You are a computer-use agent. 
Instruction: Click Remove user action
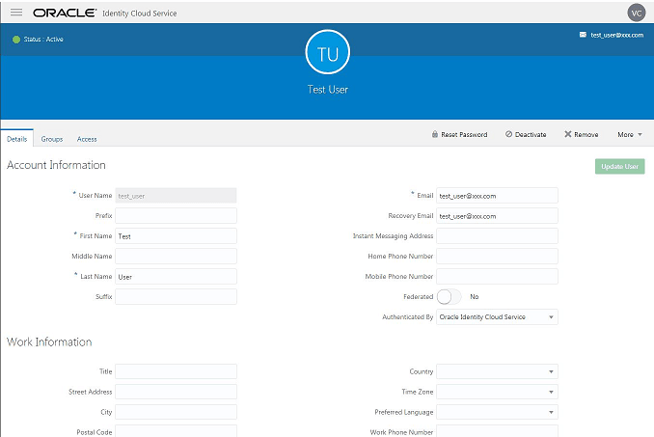pos(582,135)
